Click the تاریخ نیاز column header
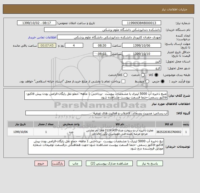 coord(21,124)
